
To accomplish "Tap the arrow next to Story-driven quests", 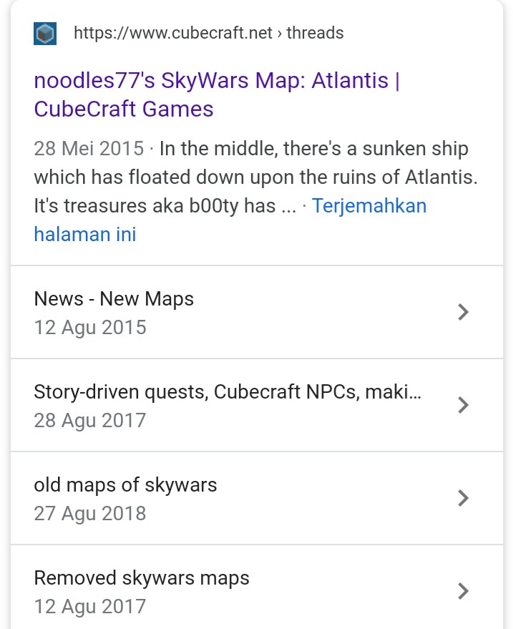I will [463, 405].
